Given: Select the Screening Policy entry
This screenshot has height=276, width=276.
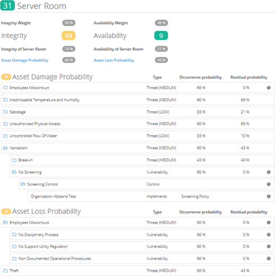Looking at the screenshot, I should click(195, 196).
